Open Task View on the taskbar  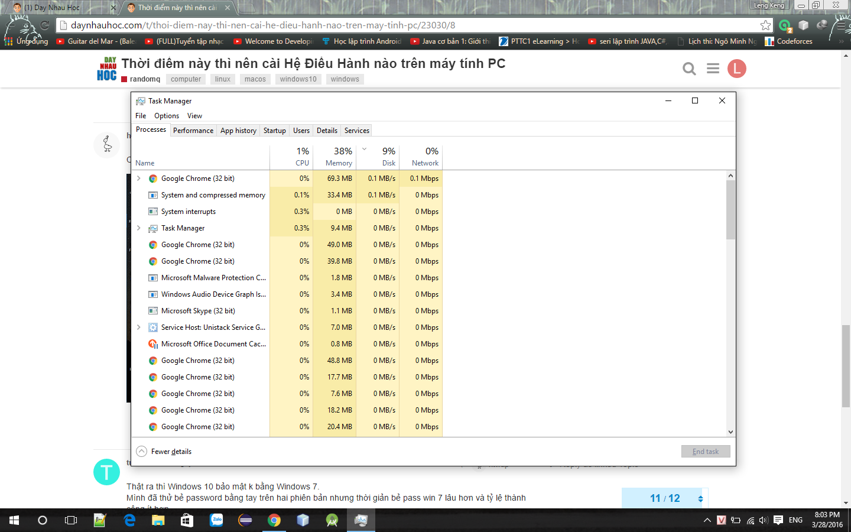tap(71, 520)
